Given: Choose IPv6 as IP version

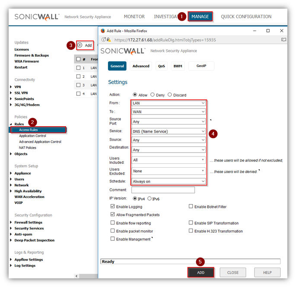Looking at the screenshot, I should click(150, 198).
